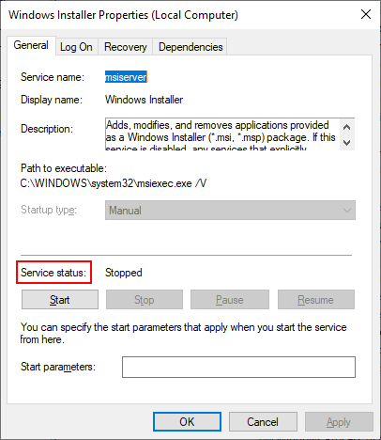Cancel the properties dialog
Image resolution: width=381 pixels, height=440 pixels.
(x=263, y=422)
